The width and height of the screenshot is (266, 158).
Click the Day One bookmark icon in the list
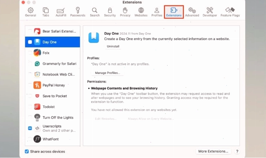tap(37, 42)
